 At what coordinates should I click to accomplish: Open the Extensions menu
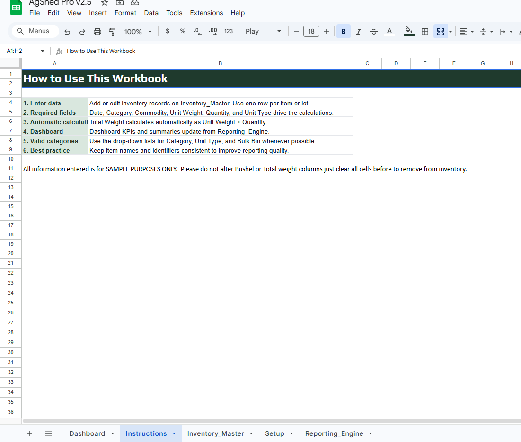pos(206,13)
